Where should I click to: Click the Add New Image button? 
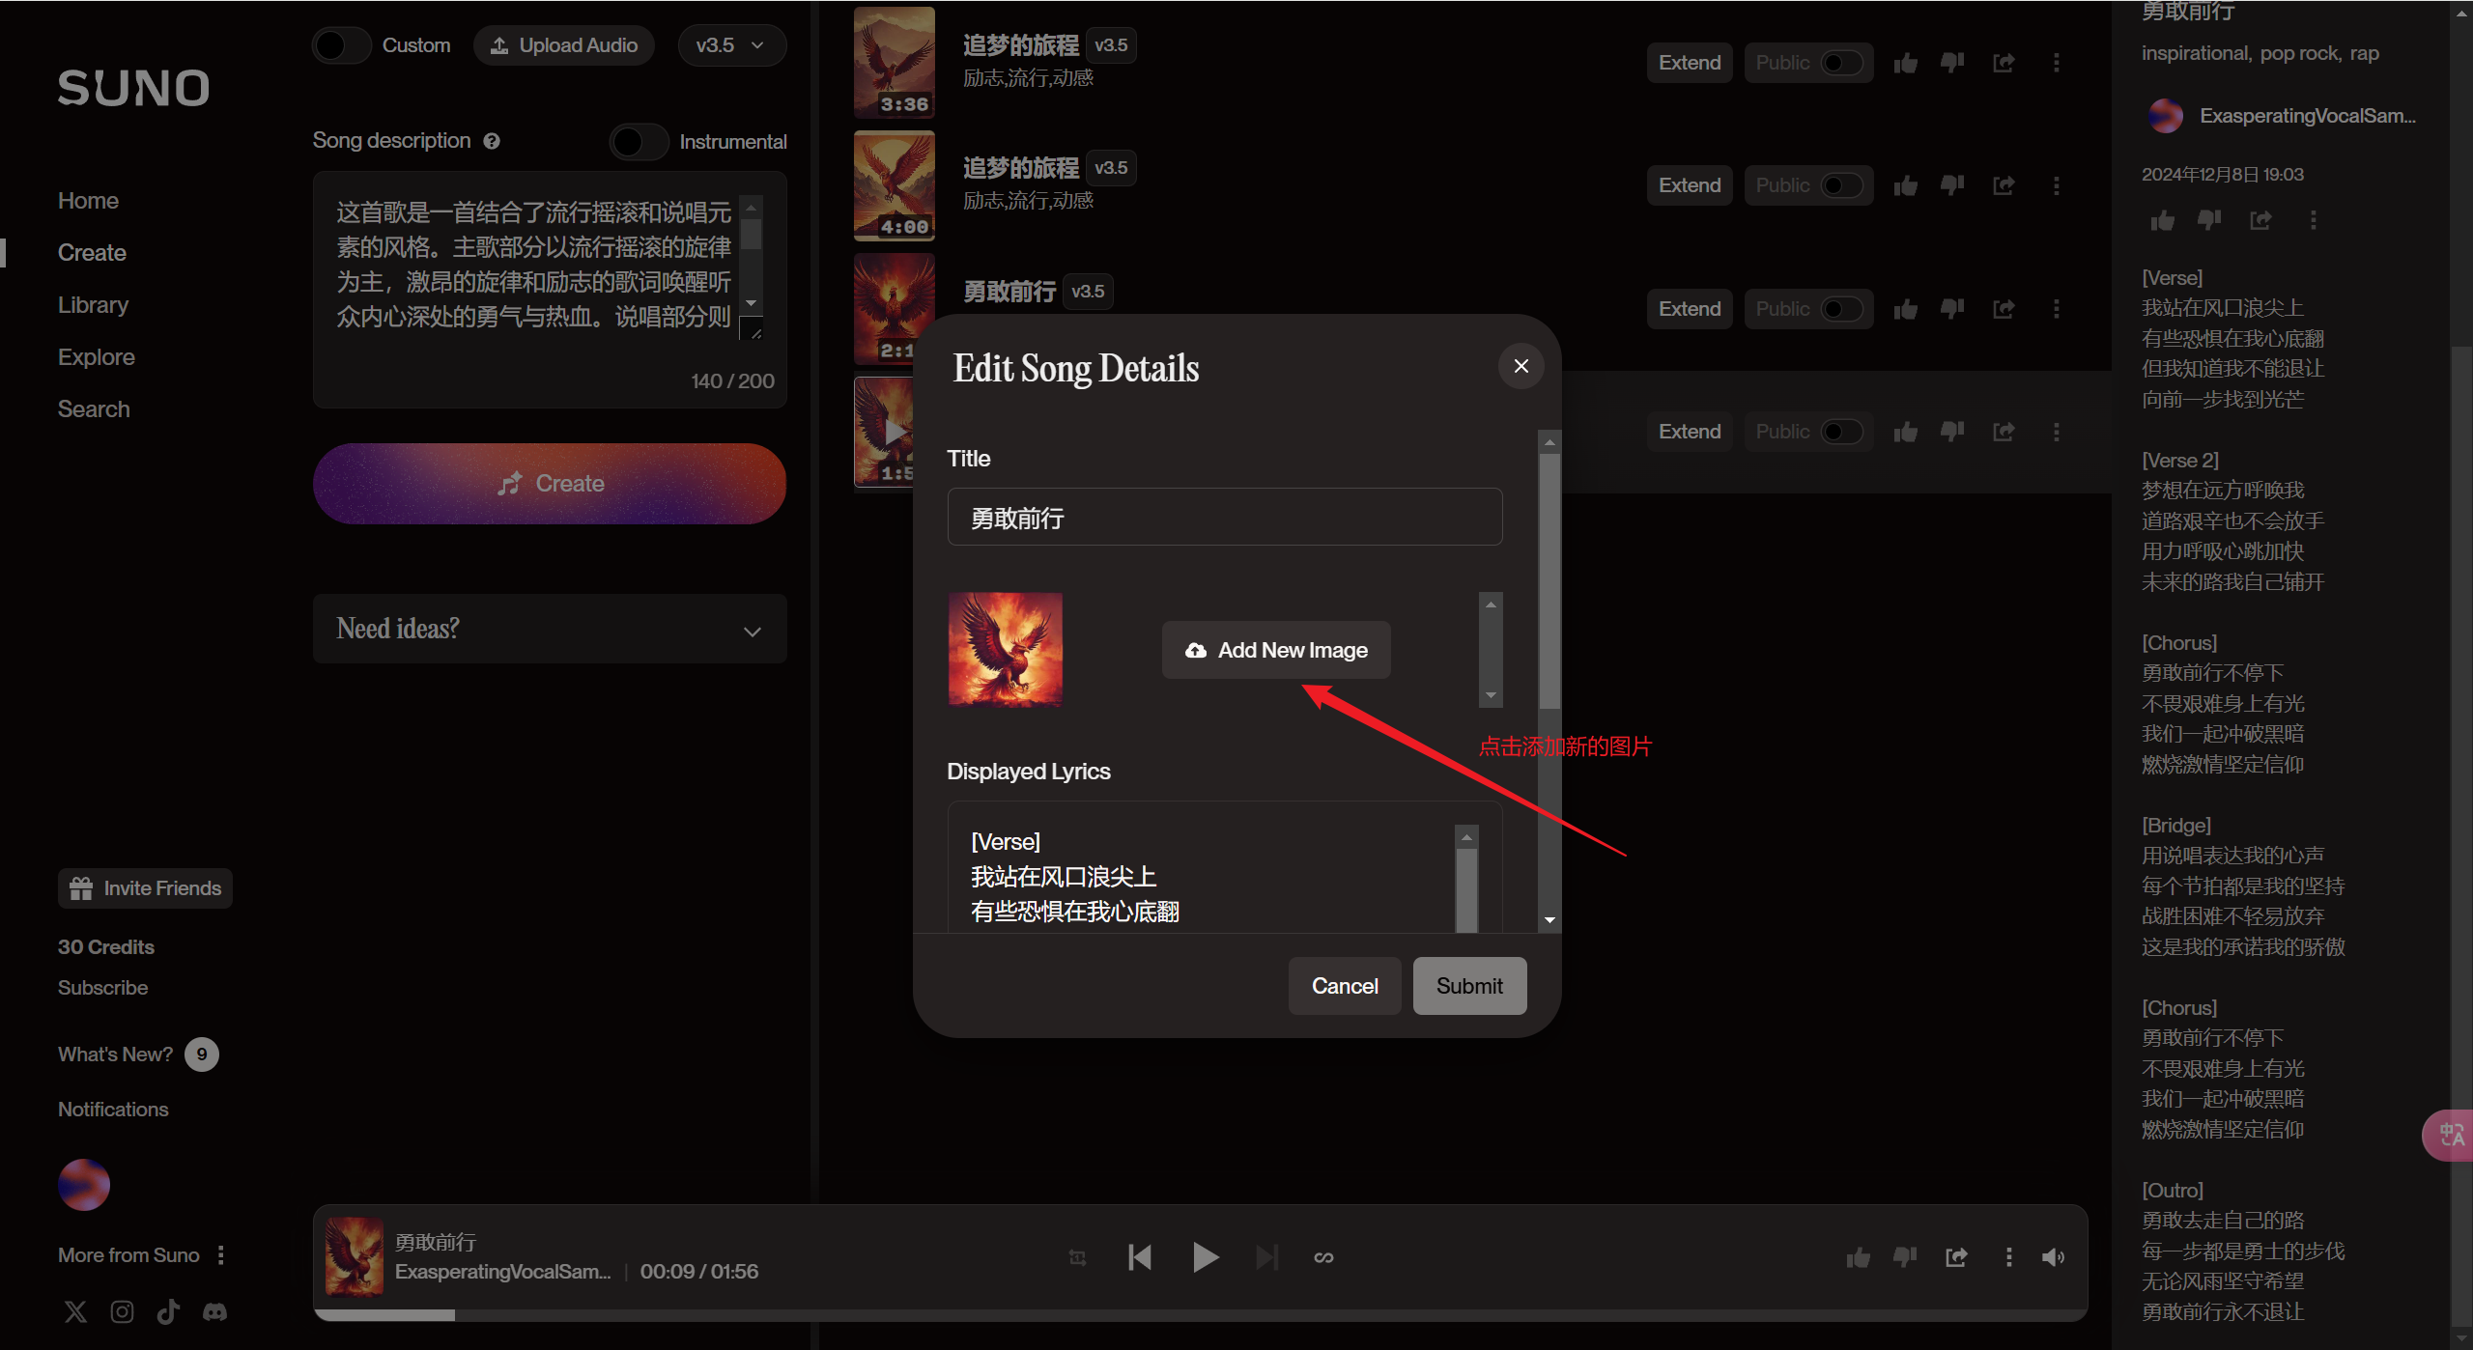(x=1275, y=650)
